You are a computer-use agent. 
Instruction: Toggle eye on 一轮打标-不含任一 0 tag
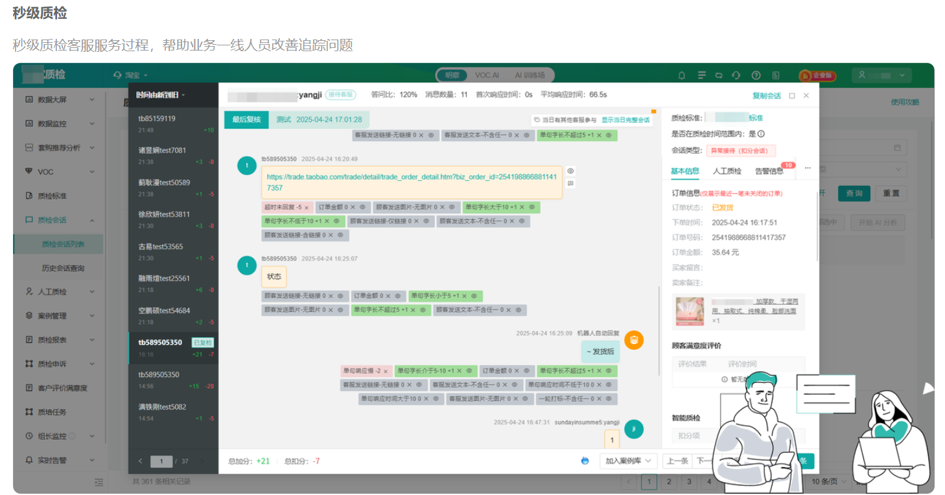[x=609, y=399]
